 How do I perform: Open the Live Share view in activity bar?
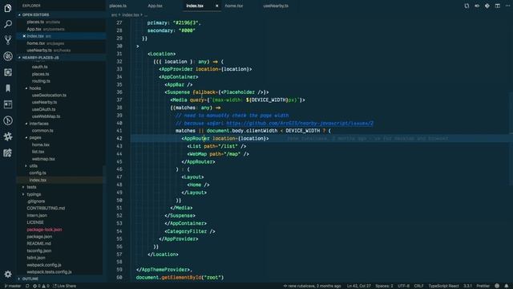[8, 153]
